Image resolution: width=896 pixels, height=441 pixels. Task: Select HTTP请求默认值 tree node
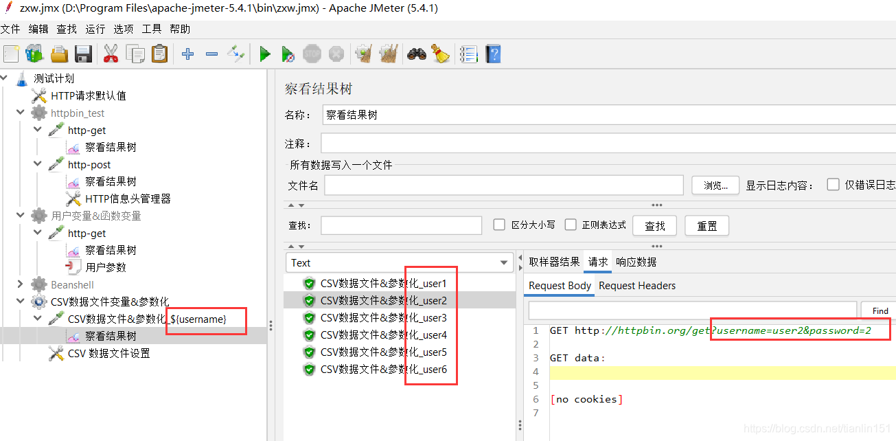89,95
